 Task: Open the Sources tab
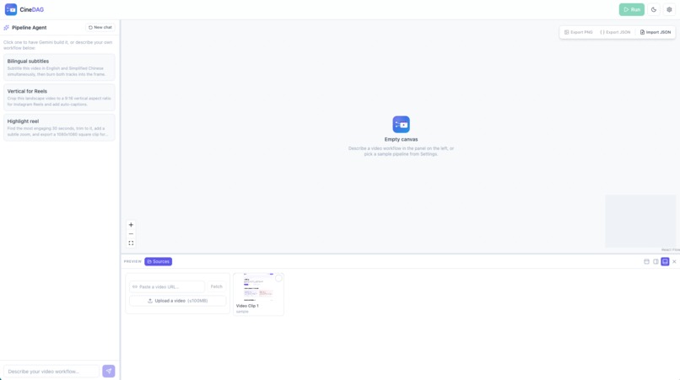(159, 261)
